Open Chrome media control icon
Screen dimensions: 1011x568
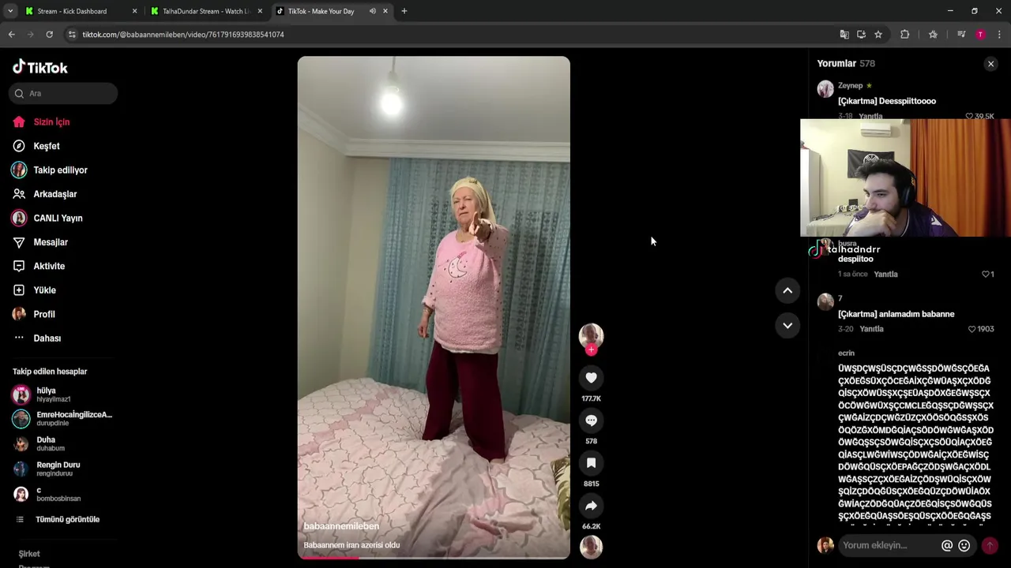(x=961, y=35)
